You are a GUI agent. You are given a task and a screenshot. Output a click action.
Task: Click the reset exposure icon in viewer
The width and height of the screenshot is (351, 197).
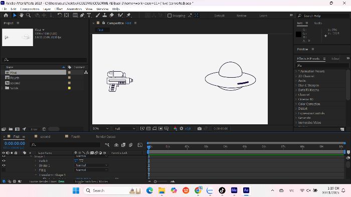pos(182,128)
